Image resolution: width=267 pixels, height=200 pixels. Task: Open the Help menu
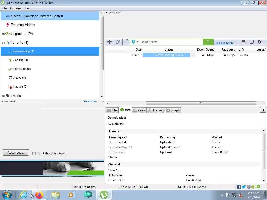tap(28, 8)
